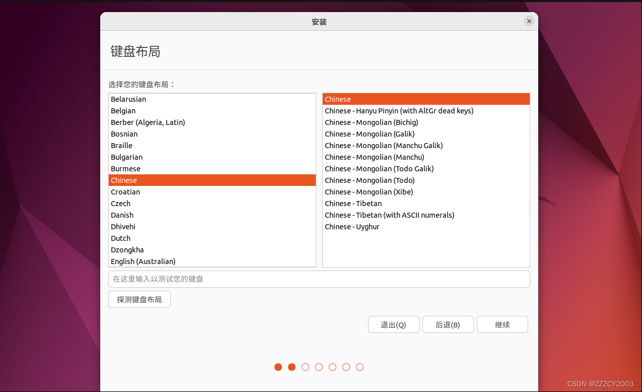Select Croatian keyboard language
This screenshot has width=642, height=392.
[x=125, y=192]
